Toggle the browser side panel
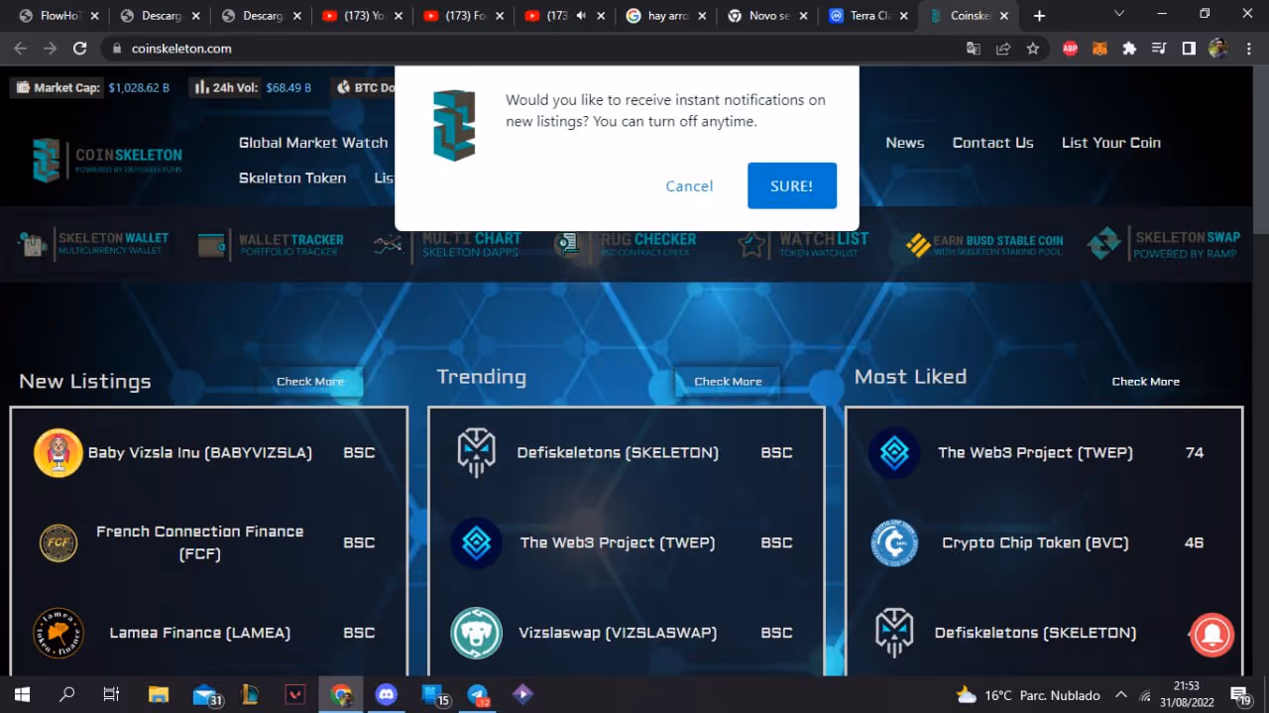This screenshot has width=1269, height=713. 1188,49
